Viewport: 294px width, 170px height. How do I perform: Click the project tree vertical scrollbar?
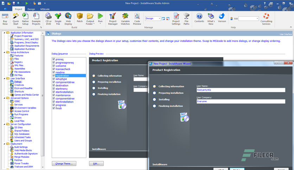coord(43,96)
